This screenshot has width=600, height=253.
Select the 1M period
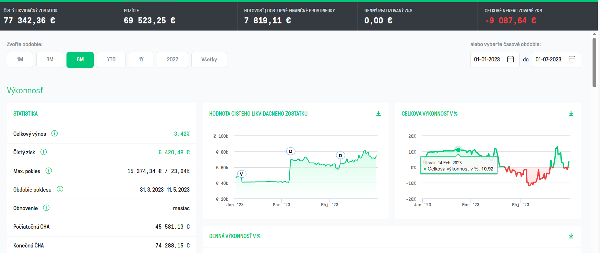point(20,60)
